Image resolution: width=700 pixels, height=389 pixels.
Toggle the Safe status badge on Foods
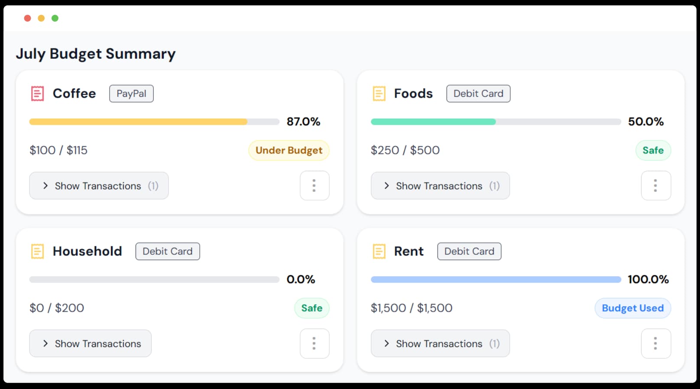pos(653,150)
